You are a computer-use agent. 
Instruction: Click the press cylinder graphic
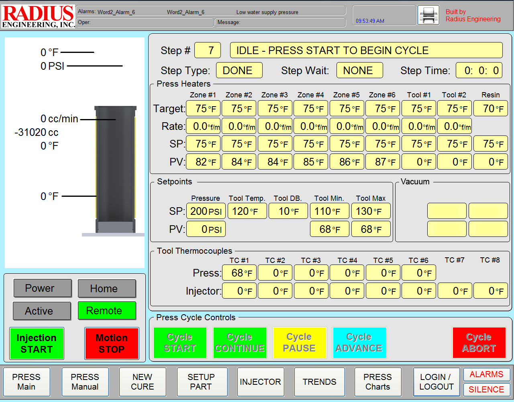[x=115, y=168]
